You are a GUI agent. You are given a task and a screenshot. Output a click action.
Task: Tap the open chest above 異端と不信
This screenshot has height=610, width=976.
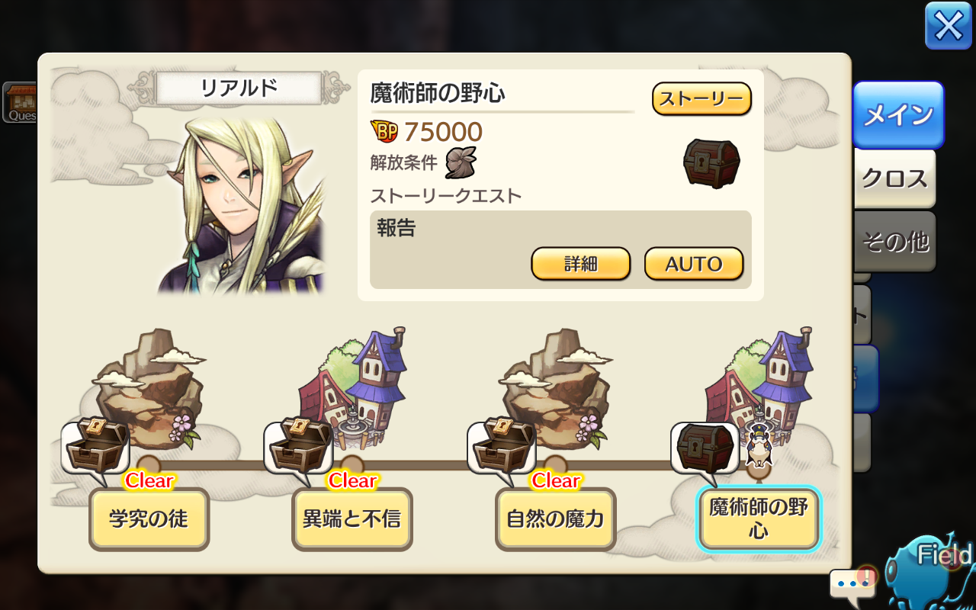pyautogui.click(x=298, y=446)
